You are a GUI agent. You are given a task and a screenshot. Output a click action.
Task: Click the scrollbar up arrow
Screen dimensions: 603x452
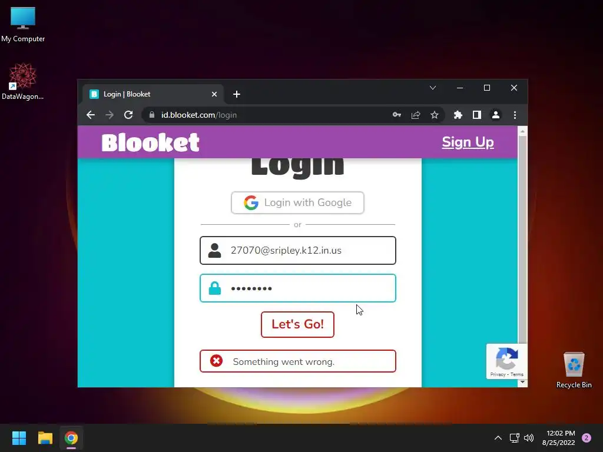tap(522, 131)
